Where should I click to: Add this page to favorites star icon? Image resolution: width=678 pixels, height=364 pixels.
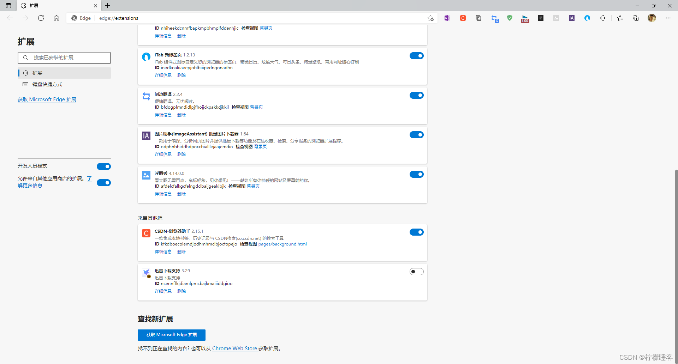tap(430, 18)
